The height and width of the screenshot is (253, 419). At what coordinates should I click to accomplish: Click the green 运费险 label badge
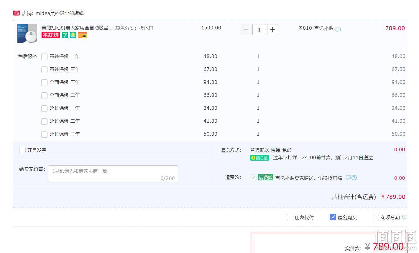(x=266, y=177)
